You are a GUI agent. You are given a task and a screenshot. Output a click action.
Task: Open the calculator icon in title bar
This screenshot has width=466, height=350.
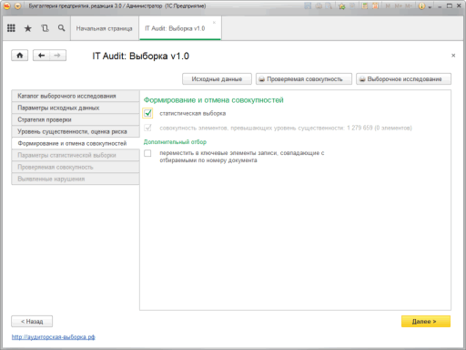365,5
